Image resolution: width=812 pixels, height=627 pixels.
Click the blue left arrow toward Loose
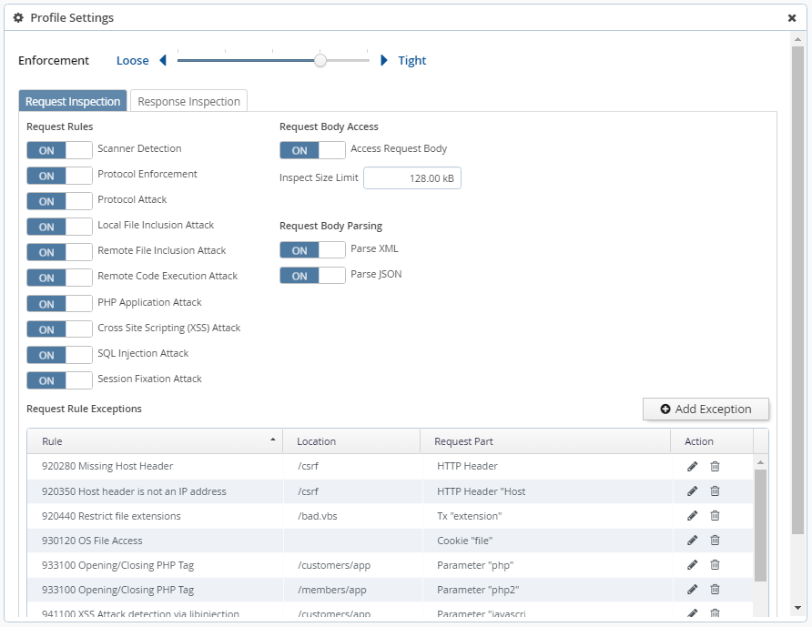pyautogui.click(x=162, y=60)
